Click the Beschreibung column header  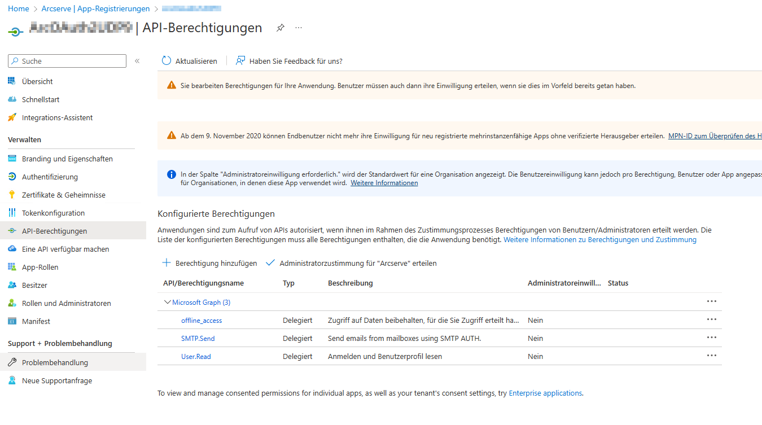pyautogui.click(x=351, y=283)
